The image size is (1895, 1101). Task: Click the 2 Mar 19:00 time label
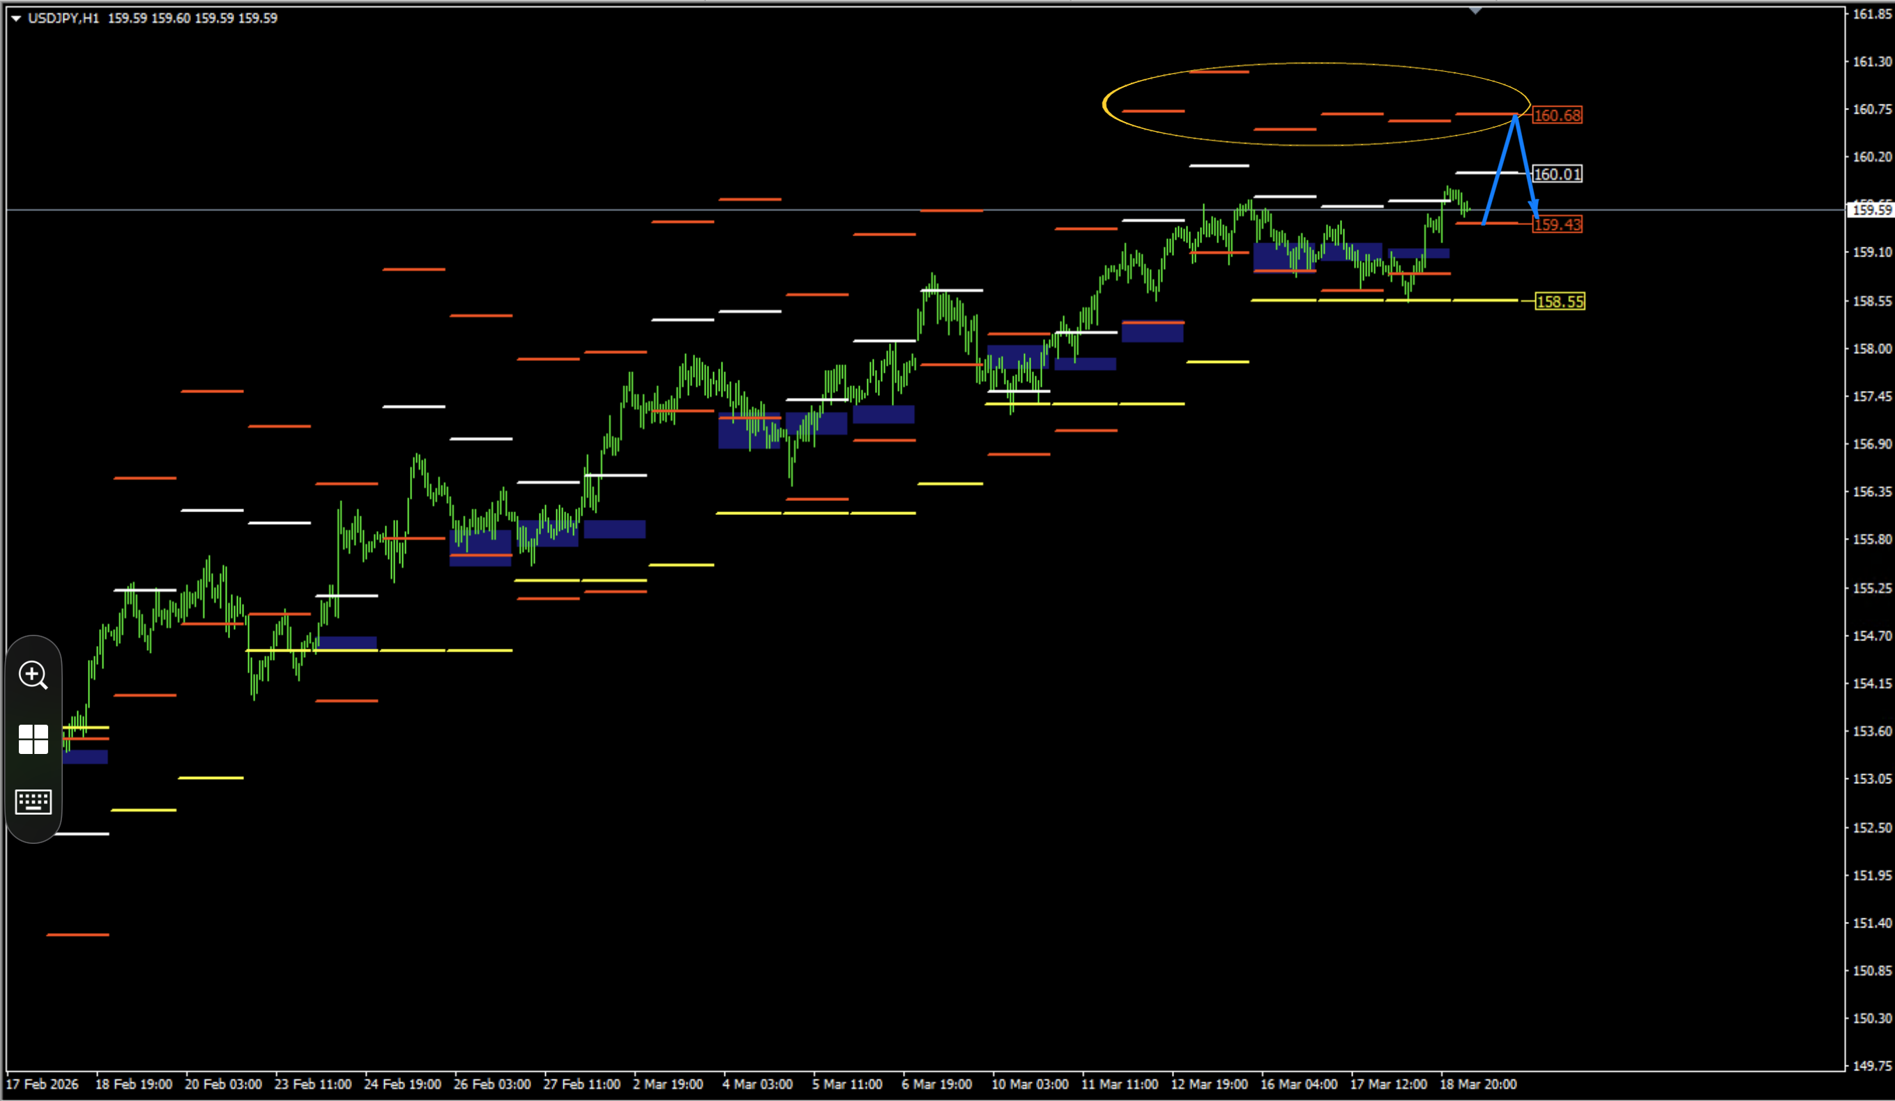668,1084
